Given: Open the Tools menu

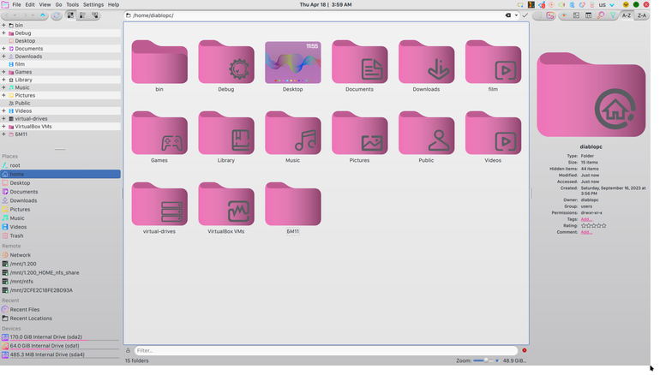Looking at the screenshot, I should (72, 4).
